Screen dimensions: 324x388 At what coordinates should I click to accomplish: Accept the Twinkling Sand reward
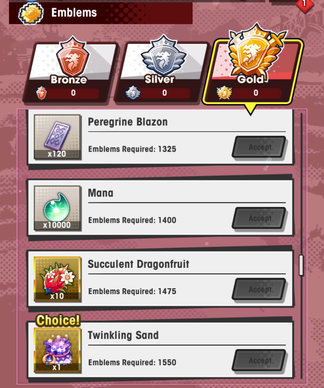point(259,360)
